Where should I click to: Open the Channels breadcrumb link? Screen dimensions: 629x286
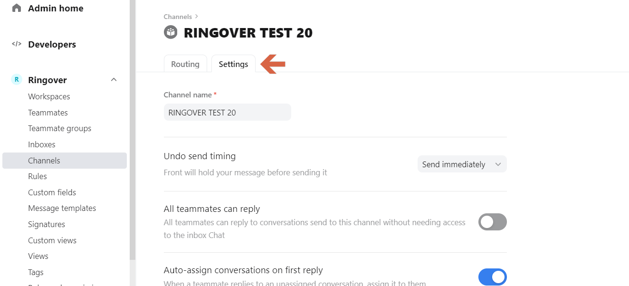178,17
